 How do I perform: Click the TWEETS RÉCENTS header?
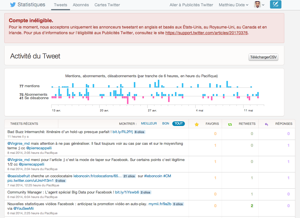point(24,124)
